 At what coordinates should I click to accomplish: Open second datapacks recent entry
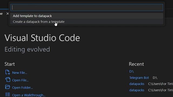137,90
